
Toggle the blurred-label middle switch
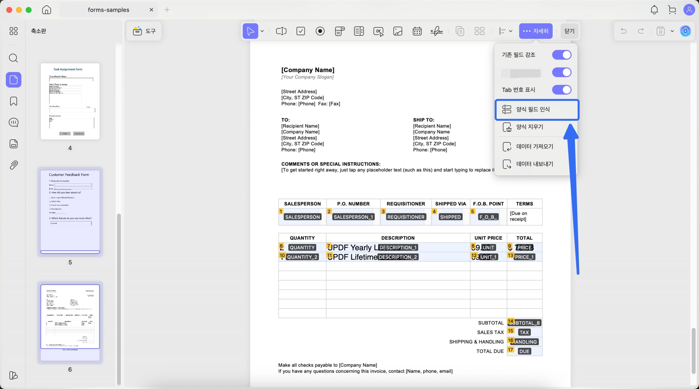[561, 72]
